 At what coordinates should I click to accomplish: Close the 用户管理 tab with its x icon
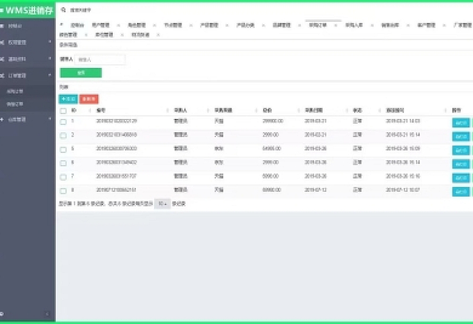(117, 25)
